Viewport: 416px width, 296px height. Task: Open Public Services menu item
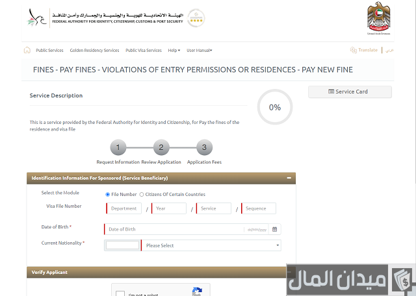pyautogui.click(x=49, y=51)
